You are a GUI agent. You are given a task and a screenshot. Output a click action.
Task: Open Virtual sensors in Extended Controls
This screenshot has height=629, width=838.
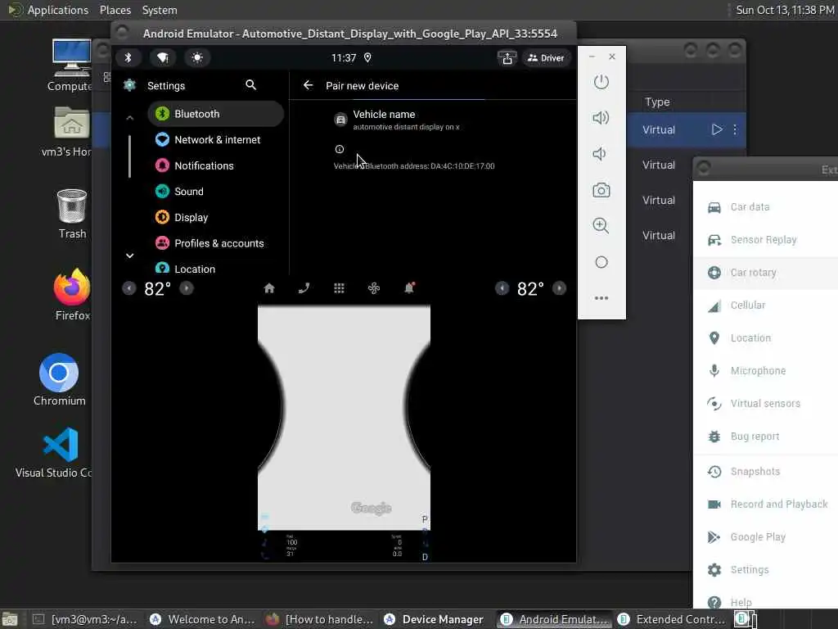(x=765, y=403)
